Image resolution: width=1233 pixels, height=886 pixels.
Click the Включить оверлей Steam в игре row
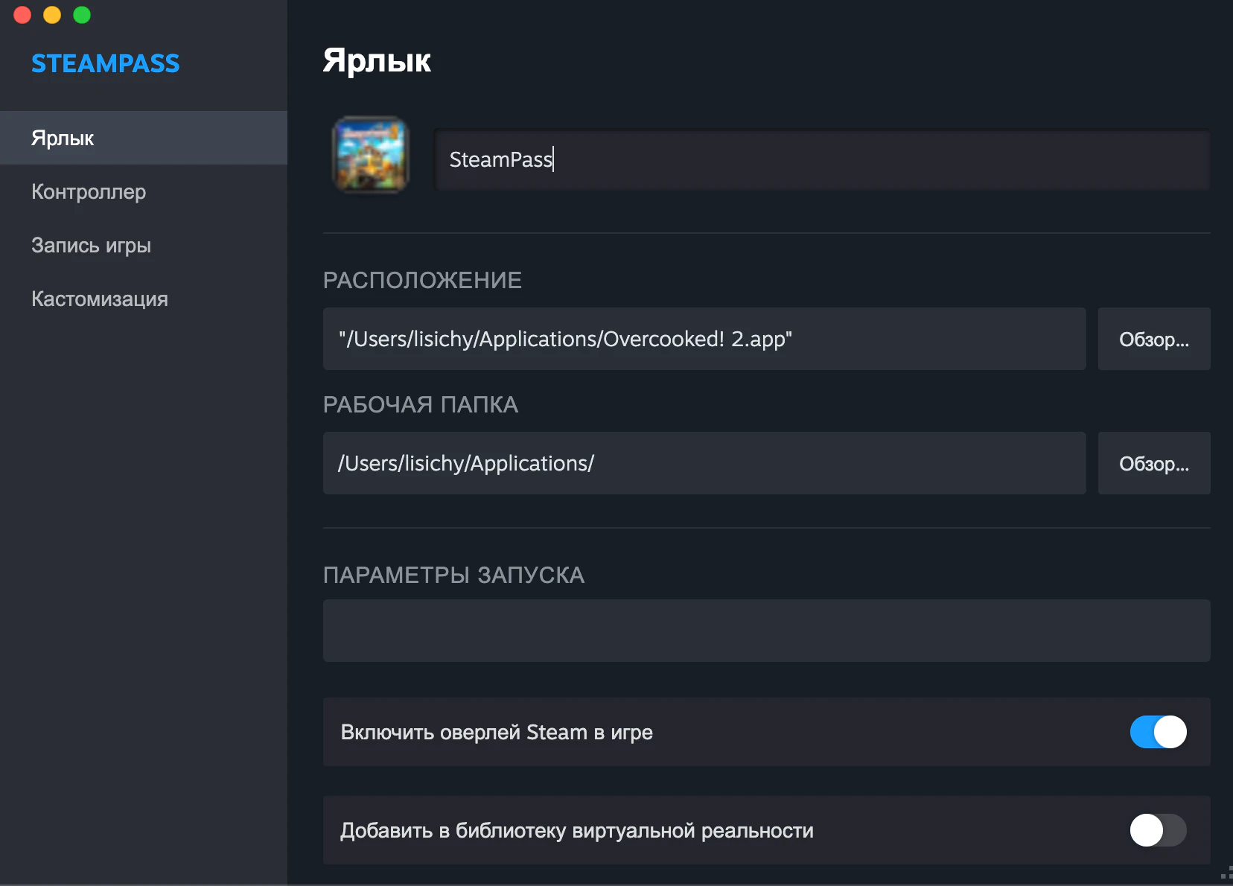coord(767,732)
